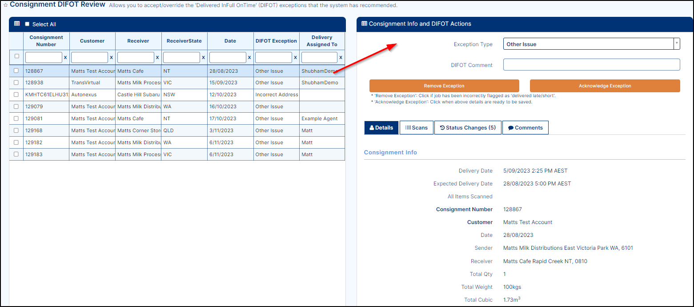Check the box for consignment 128938

click(16, 83)
